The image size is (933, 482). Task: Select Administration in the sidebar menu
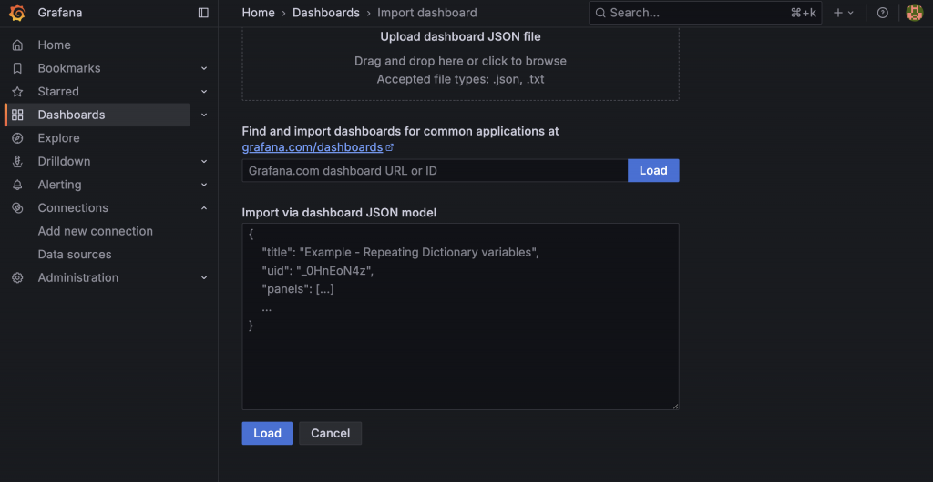(x=78, y=277)
